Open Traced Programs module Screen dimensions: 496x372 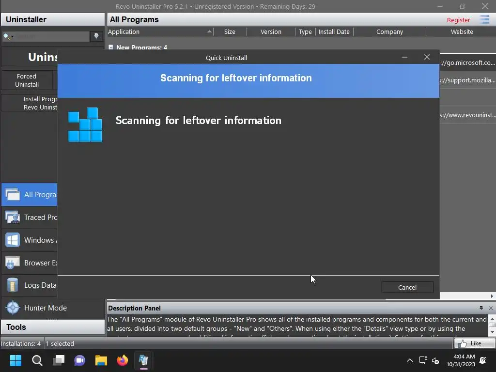(30, 217)
